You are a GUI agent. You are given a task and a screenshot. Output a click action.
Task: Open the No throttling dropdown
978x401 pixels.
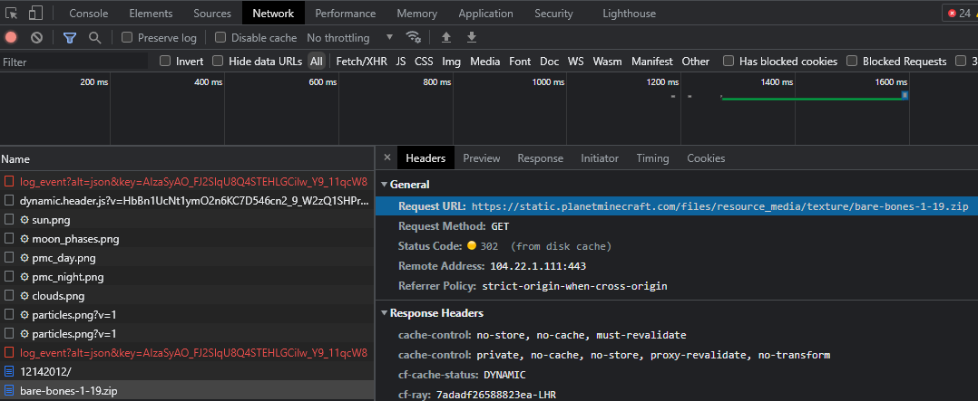(350, 37)
